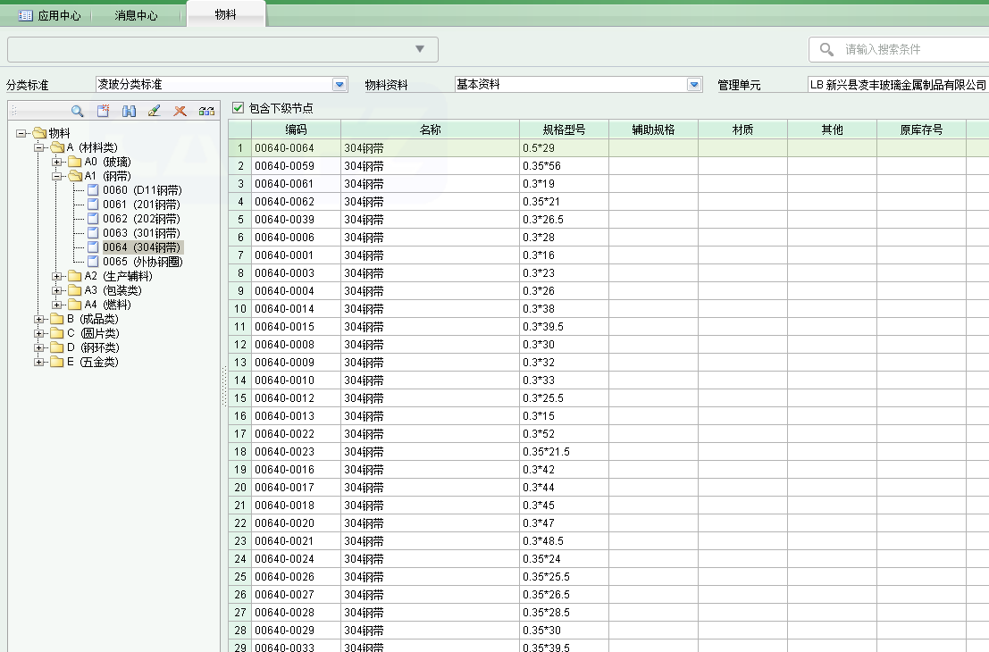Collapse the A1 (钢带) tree node

click(57, 176)
